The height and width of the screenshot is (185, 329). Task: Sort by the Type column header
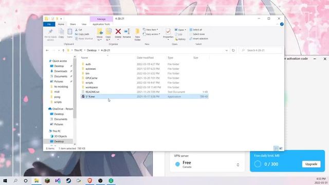tap(170, 58)
